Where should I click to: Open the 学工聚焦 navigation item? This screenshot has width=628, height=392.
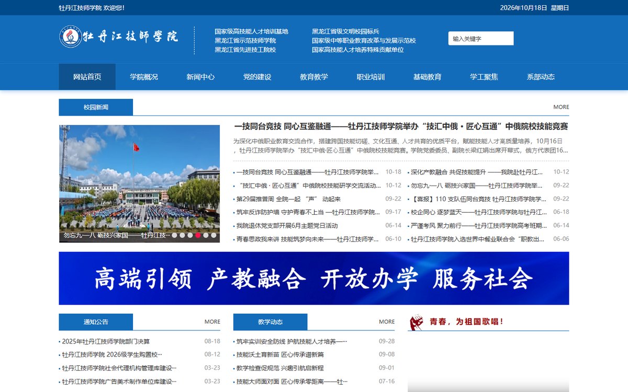point(484,77)
